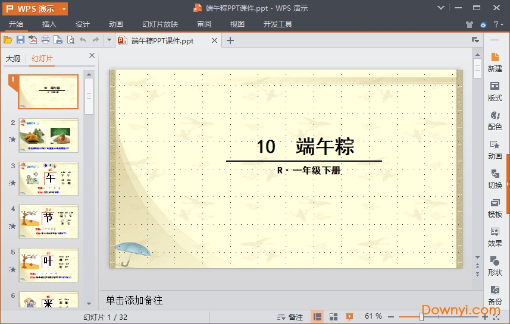The image size is (510, 324).
Task: Click the up arrow of the main slide scrollbar
Action: click(x=477, y=55)
